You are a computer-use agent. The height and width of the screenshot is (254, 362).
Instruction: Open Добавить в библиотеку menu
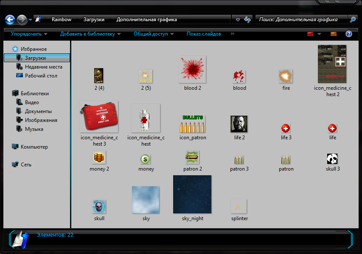click(90, 34)
